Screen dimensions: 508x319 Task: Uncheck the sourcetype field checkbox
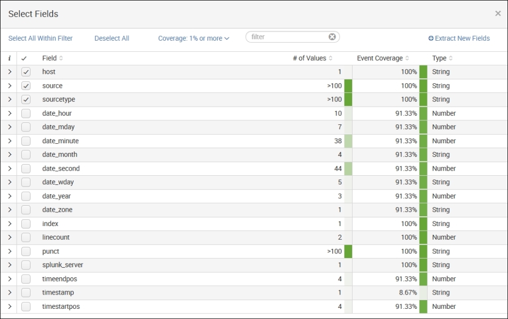click(26, 100)
